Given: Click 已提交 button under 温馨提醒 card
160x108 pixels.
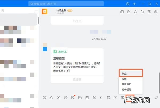Looking at the screenshot, I should [77, 79].
